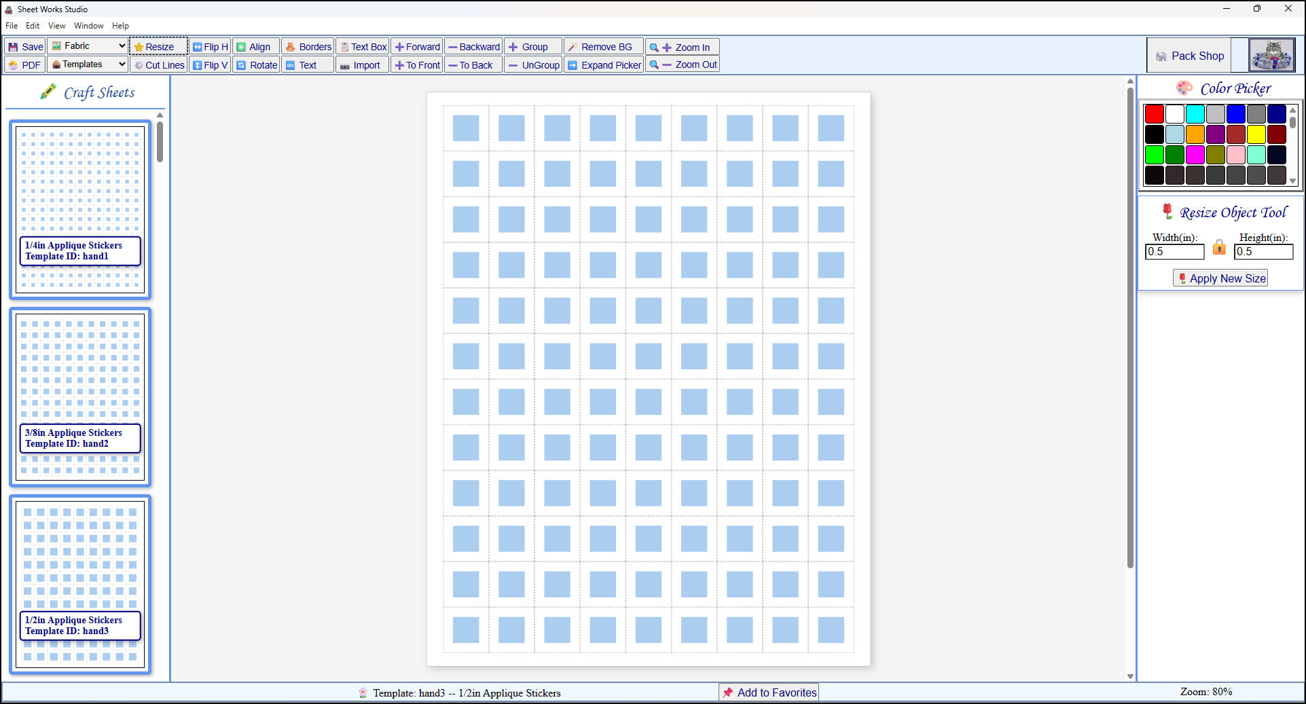Activate Remove BG tool
The image size is (1306, 704).
point(603,46)
